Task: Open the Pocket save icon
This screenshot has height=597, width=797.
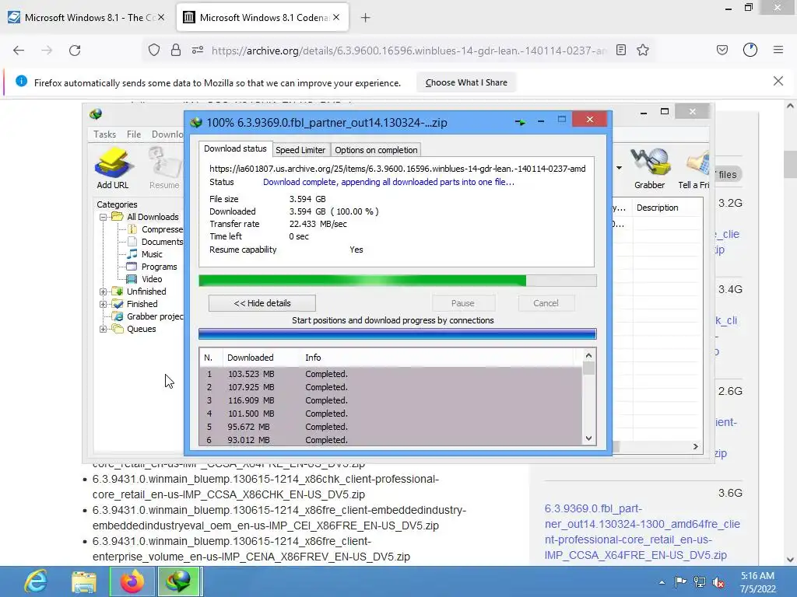Action: tap(722, 51)
